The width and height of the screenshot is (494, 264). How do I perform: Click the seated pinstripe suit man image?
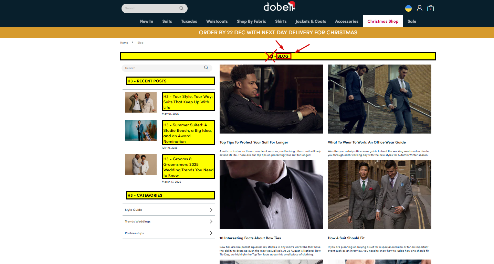(271, 99)
